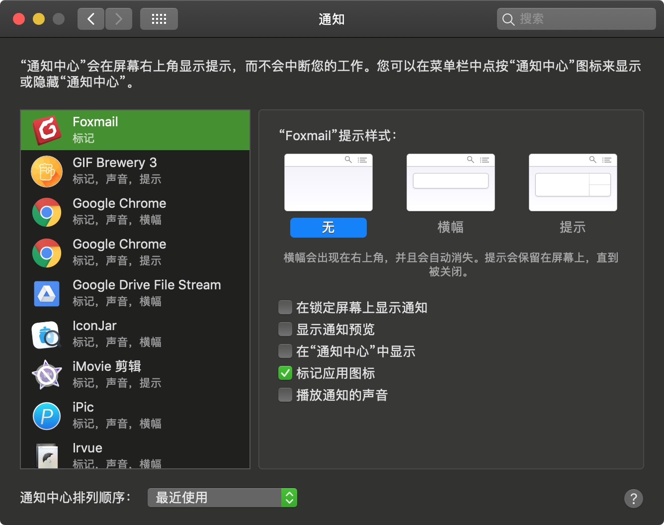Select GIF Brewery 3 in app list
The image size is (664, 525).
(135, 171)
